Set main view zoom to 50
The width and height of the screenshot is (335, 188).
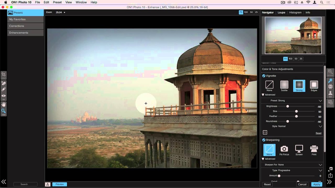point(251,12)
